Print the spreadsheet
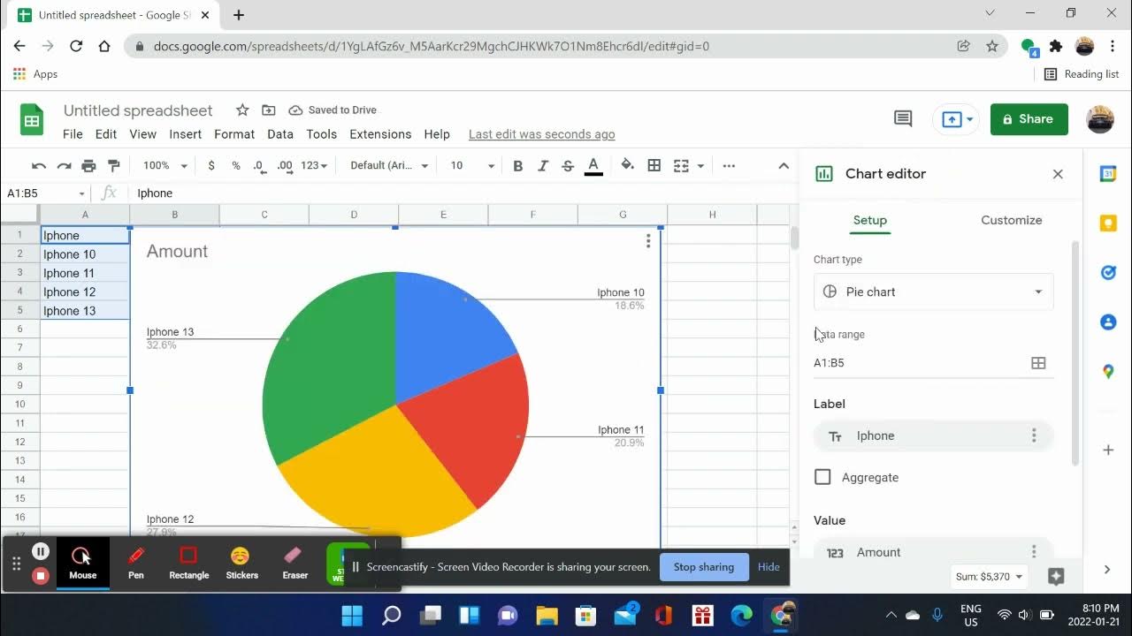This screenshot has width=1132, height=636. pos(88,165)
